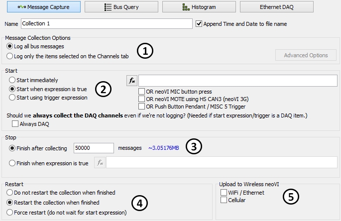Screen dimensions: 341x221
Task: Enable WiFi / Ethernet upload checkbox
Action: pos(224,192)
